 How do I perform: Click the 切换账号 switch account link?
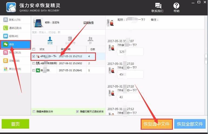pos(89,23)
